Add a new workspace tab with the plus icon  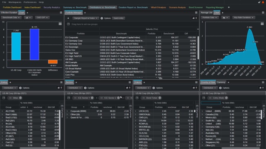pyautogui.click(x=229, y=7)
